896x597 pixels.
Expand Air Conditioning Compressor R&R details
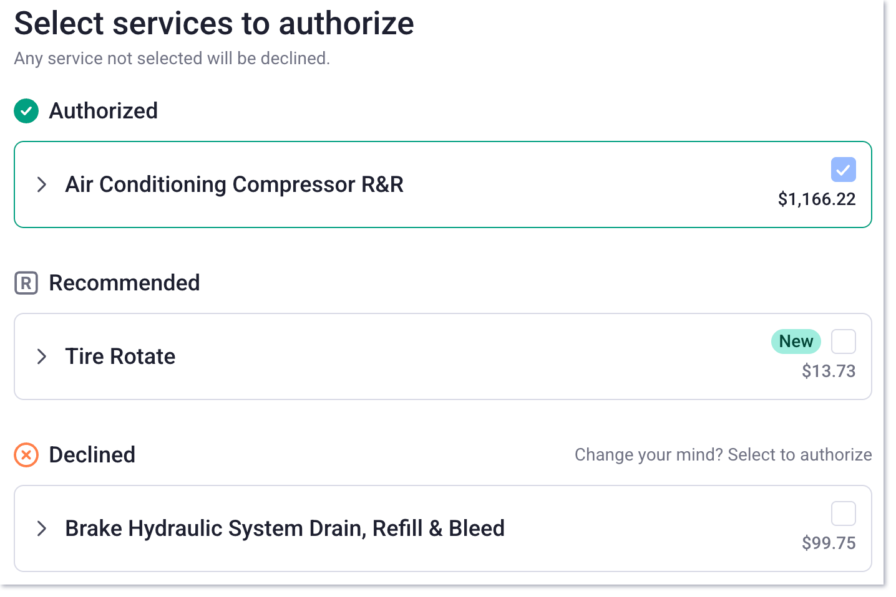(41, 184)
